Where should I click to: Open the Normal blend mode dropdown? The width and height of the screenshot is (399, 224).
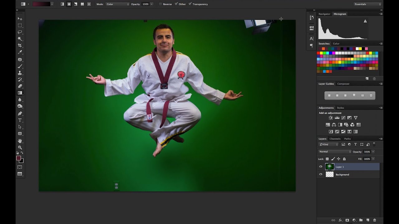335,152
